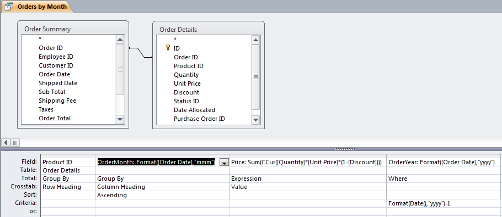
Task: Click the Product ID Field cell in grid
Action: point(68,162)
